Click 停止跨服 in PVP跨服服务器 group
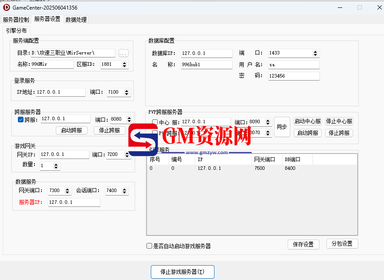 coord(339,133)
